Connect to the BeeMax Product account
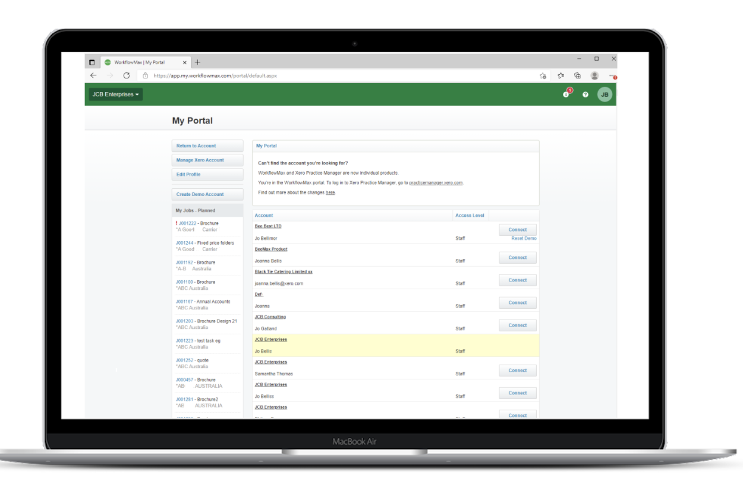Image resolution: width=743 pixels, height=500 pixels. [518, 258]
